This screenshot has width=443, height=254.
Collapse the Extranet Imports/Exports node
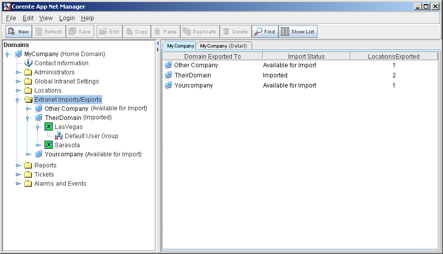18,100
